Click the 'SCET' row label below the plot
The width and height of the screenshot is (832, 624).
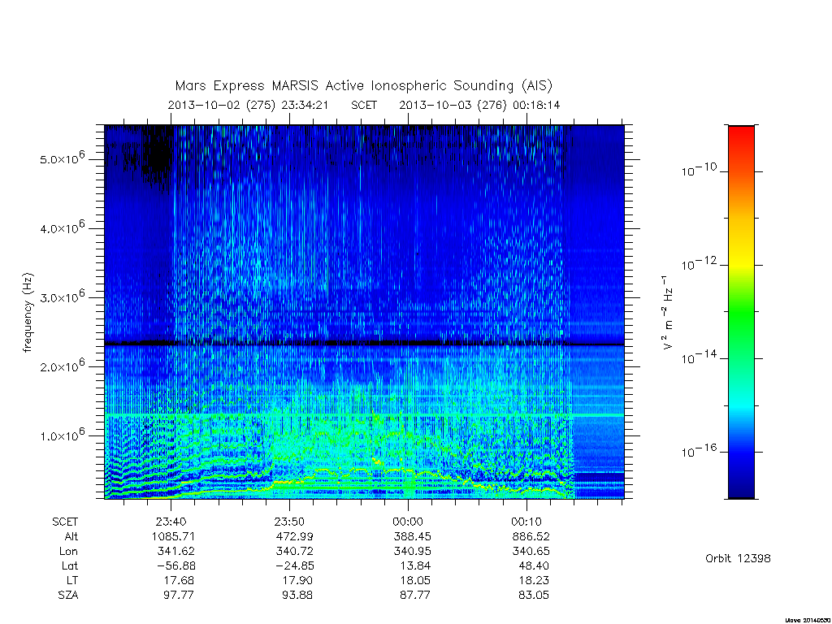click(x=65, y=522)
